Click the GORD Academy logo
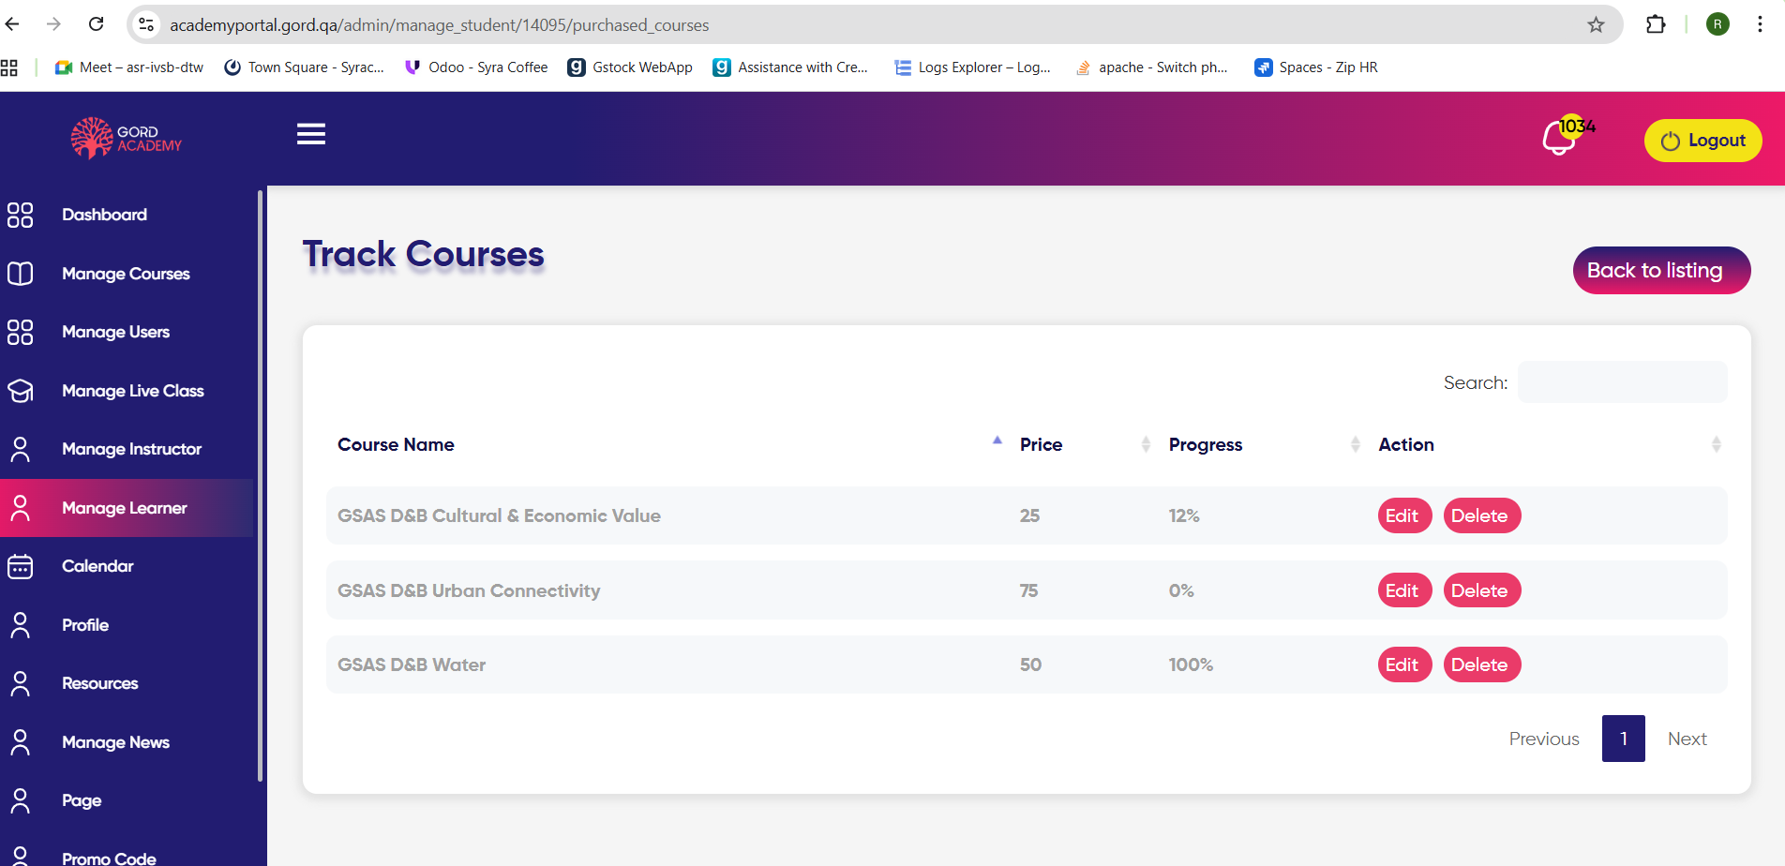 (127, 138)
